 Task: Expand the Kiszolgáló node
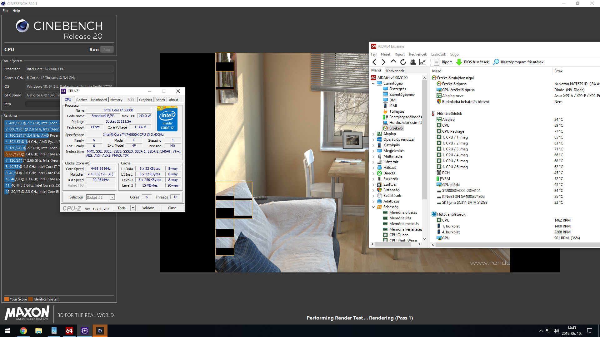tap(373, 145)
